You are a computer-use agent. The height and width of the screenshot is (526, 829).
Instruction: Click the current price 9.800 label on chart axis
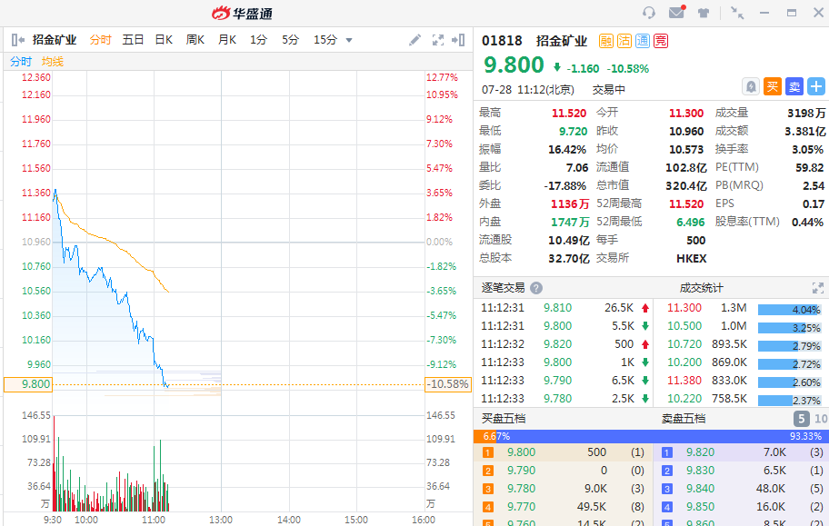click(28, 384)
